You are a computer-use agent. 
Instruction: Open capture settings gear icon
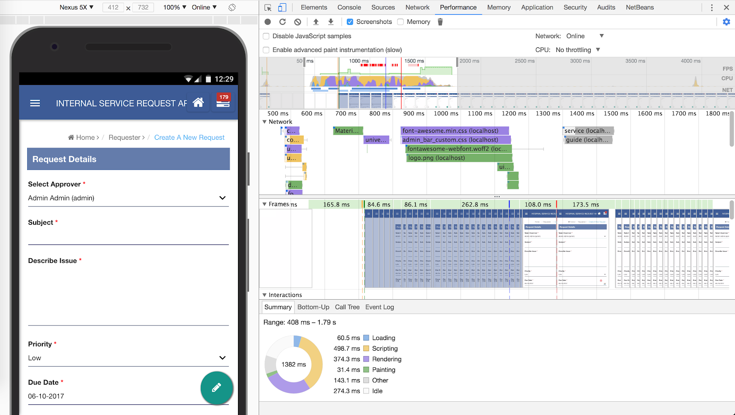click(x=726, y=22)
